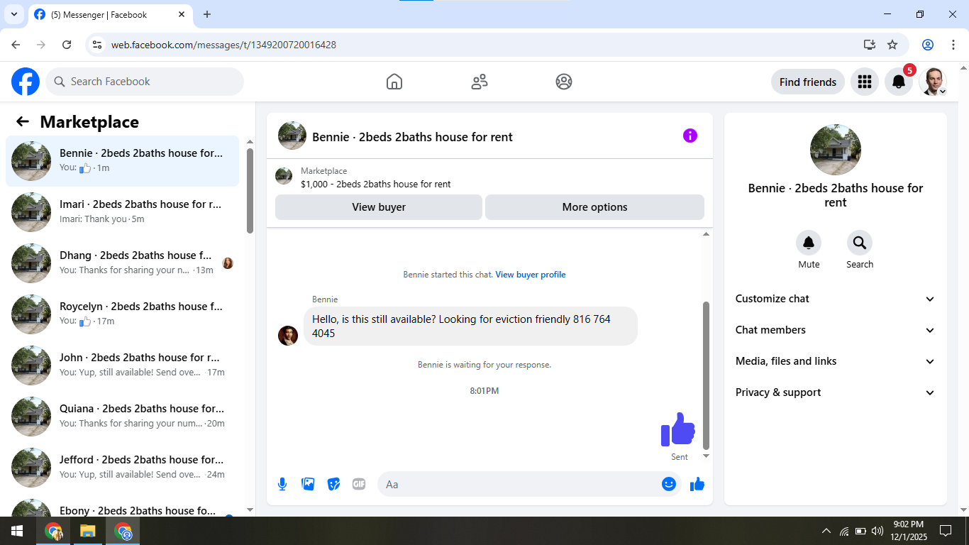Open the Windows notification center
The width and height of the screenshot is (969, 545).
pyautogui.click(x=945, y=531)
